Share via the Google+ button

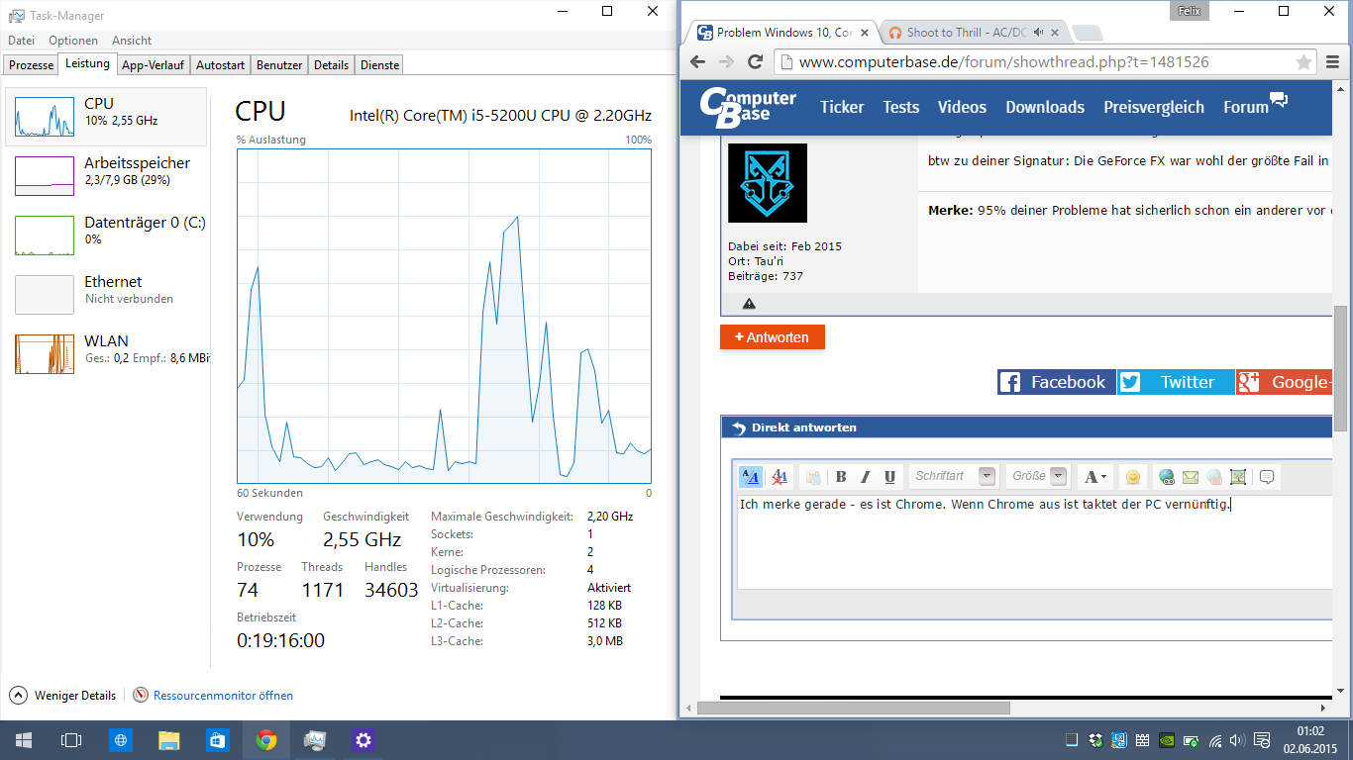[x=1284, y=382]
